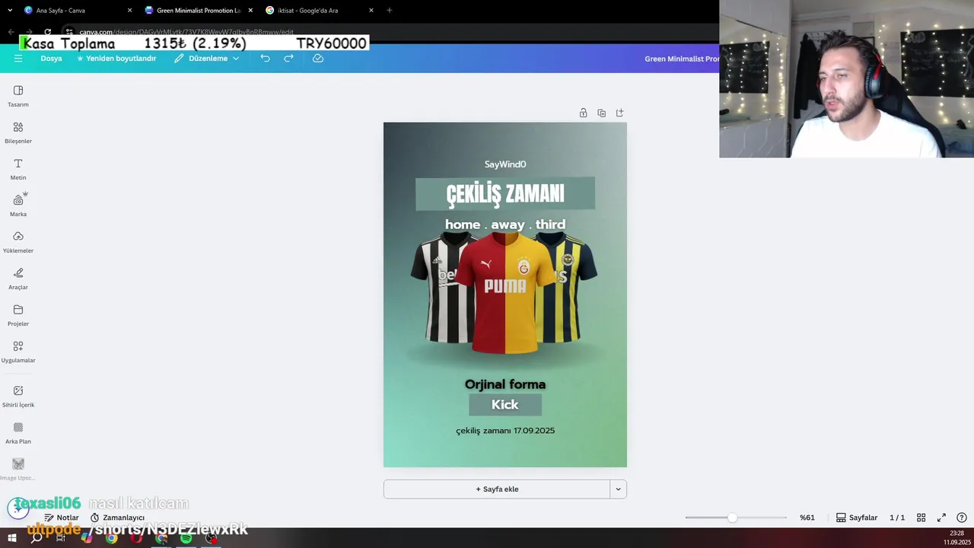Close the iktisat Google tab
The height and width of the screenshot is (548, 974).
pos(371,11)
